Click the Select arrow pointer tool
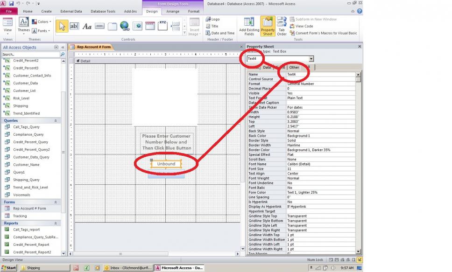The image size is (452, 272). [62, 26]
